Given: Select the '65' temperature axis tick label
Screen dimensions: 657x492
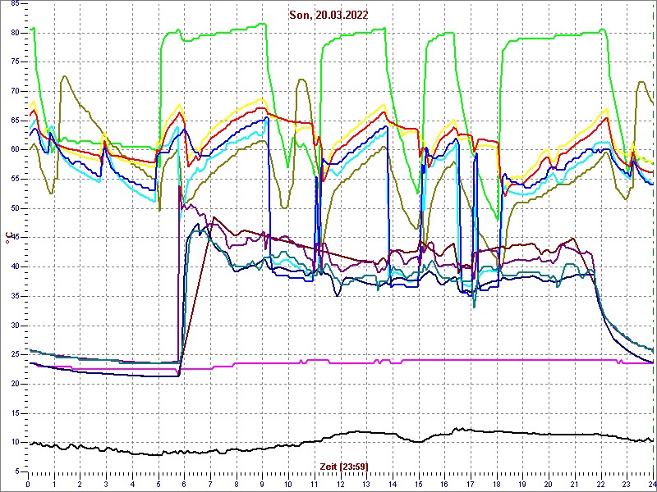Looking at the screenshot, I should click(14, 121).
